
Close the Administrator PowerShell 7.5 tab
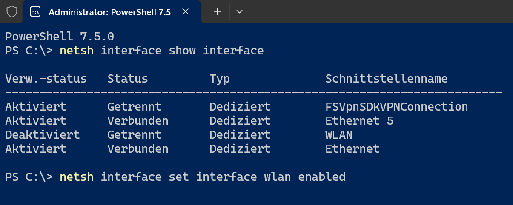(x=185, y=12)
